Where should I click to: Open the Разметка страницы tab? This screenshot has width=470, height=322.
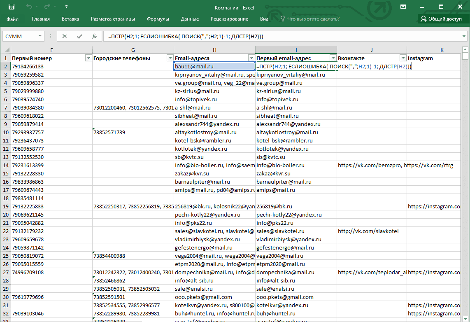point(113,19)
